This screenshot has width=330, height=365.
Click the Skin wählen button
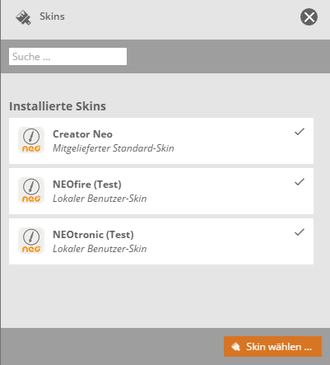(x=272, y=347)
